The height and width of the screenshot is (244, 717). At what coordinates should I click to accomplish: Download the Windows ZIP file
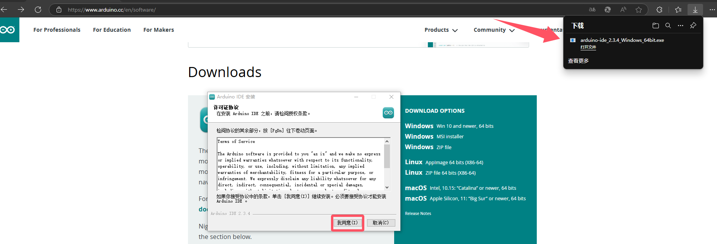(x=428, y=147)
